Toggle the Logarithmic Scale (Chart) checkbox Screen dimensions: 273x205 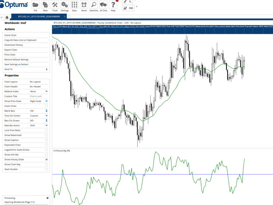coord(46,150)
